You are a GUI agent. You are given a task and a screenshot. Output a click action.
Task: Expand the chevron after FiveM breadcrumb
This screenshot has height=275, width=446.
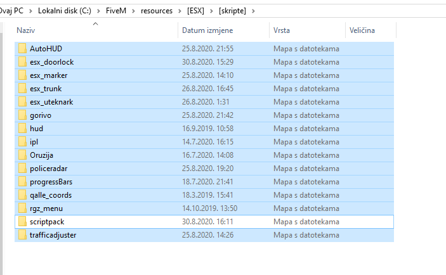133,11
